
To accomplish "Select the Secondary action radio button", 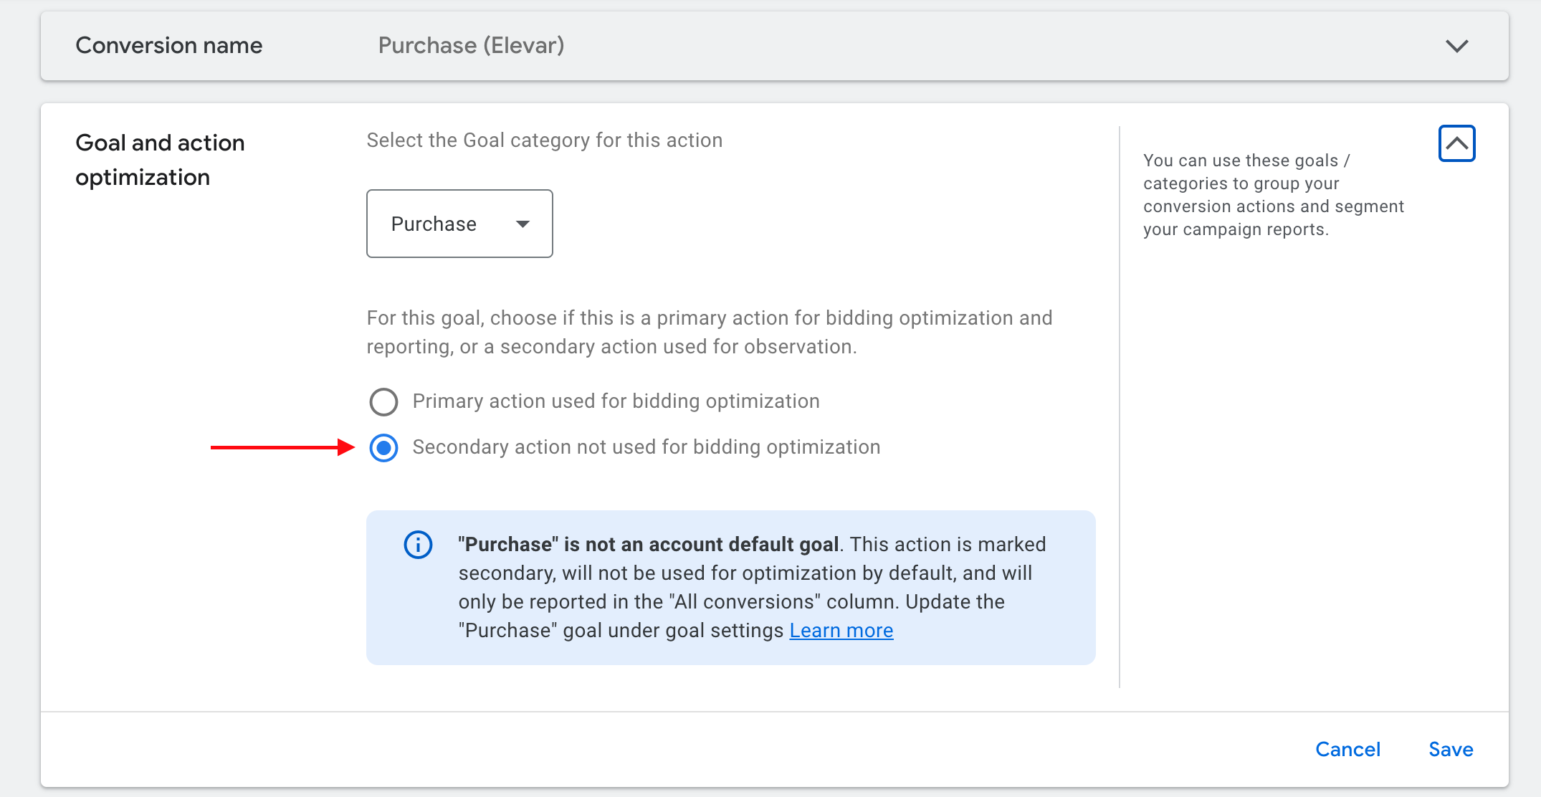I will (383, 448).
